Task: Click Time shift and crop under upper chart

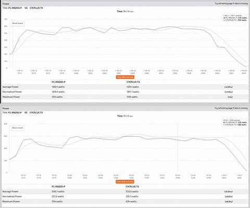Action: (125, 77)
